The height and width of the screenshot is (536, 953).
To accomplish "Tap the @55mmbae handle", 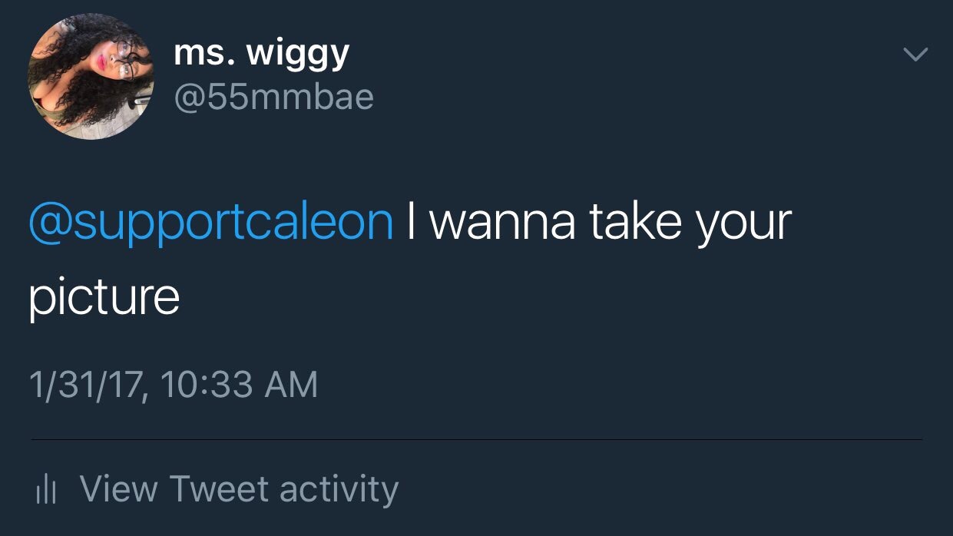I will [274, 98].
